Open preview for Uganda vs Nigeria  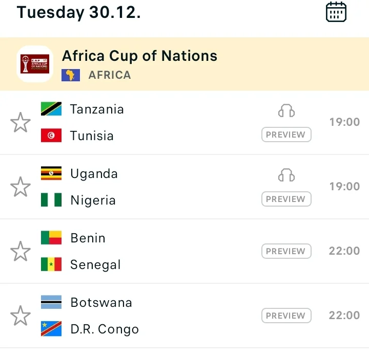coord(286,199)
